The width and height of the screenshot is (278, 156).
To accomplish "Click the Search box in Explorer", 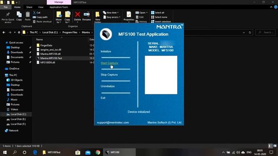I will click(x=266, y=32).
